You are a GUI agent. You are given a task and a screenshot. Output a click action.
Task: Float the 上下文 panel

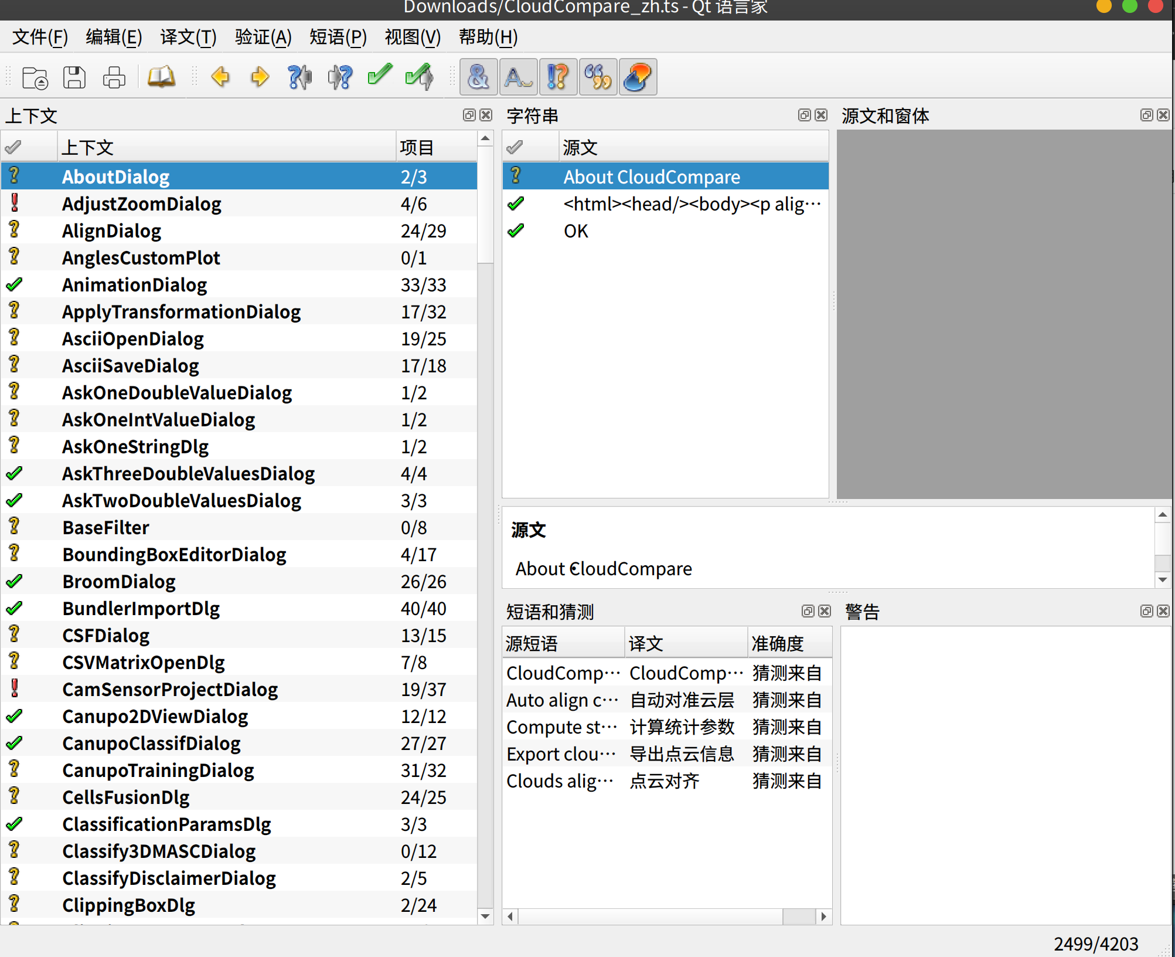(x=469, y=115)
